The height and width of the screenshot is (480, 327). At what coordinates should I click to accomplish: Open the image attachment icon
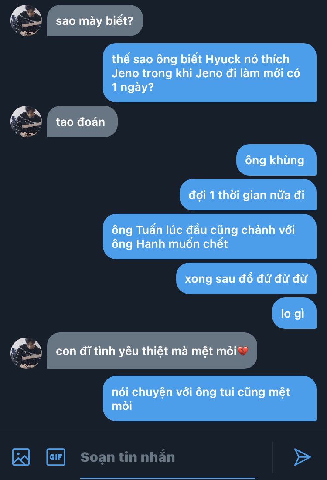(21, 457)
